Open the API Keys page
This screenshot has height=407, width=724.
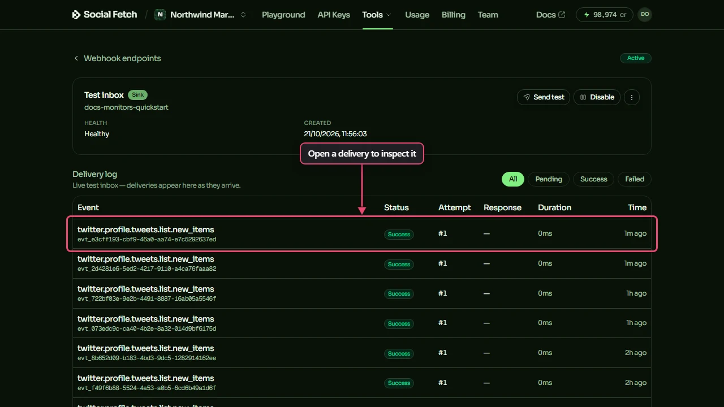[334, 15]
